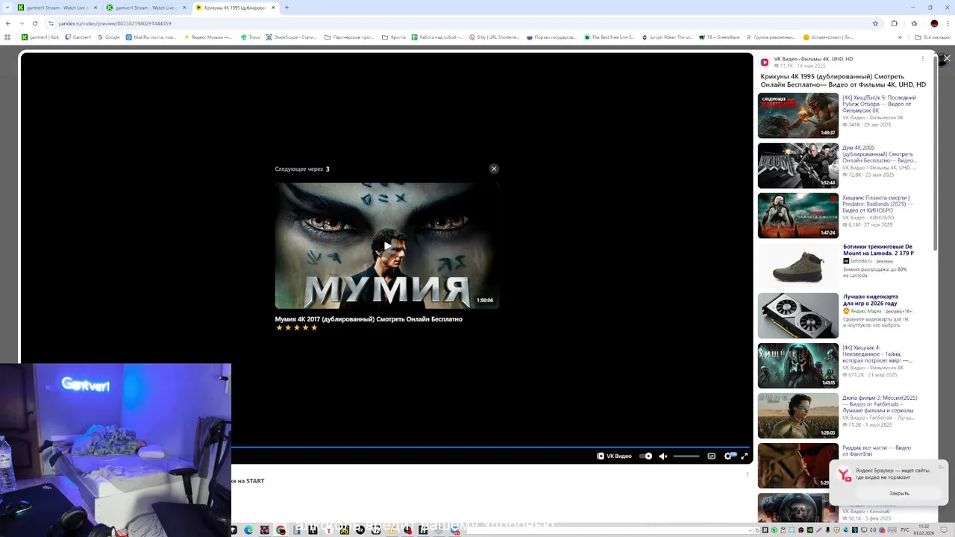This screenshot has height=537, width=955.
Task: Focus the yandex.ru address bar
Action: [463, 23]
